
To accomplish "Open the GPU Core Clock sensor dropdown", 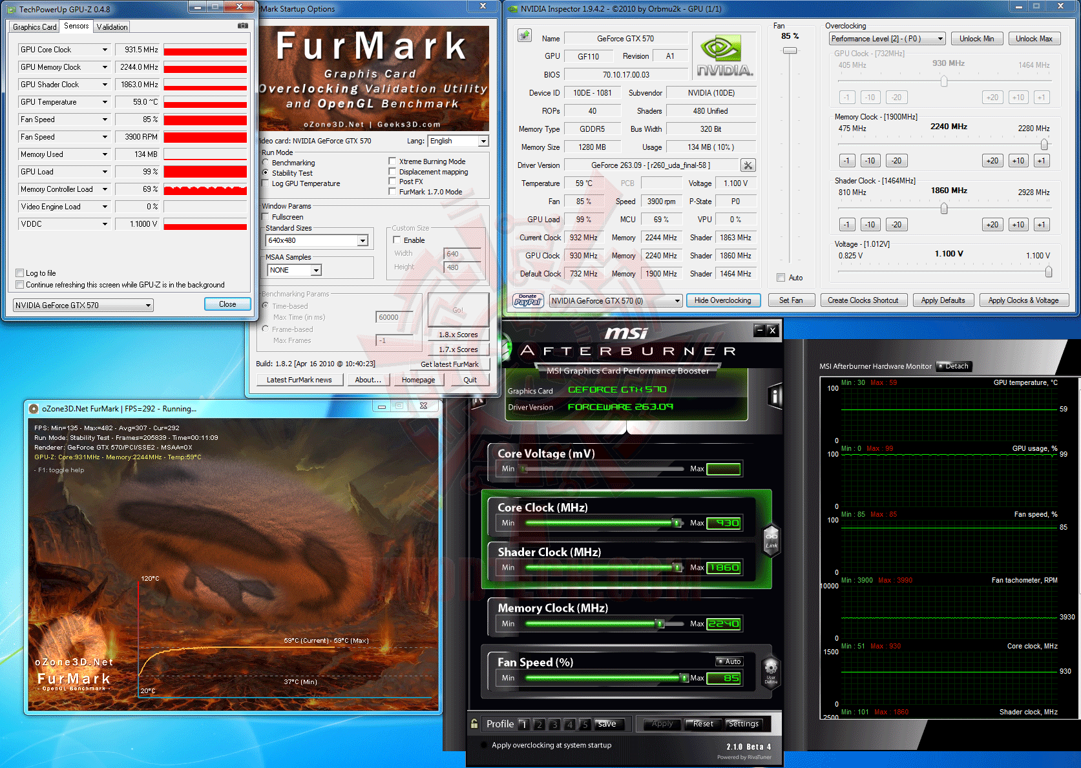I will [x=105, y=50].
